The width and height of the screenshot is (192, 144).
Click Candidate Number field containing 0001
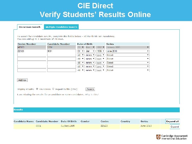point(62,51)
